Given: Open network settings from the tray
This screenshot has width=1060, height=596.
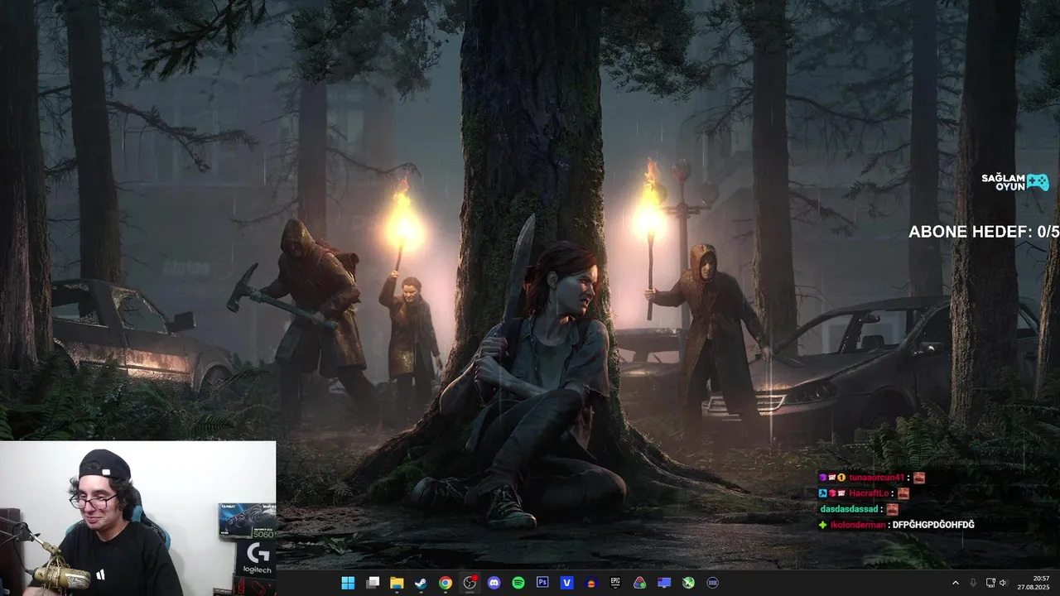Looking at the screenshot, I should click(990, 583).
